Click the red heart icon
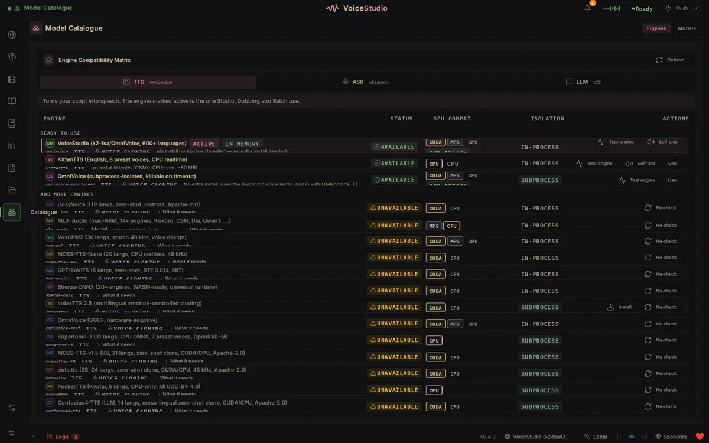The image size is (709, 443). 700,437
